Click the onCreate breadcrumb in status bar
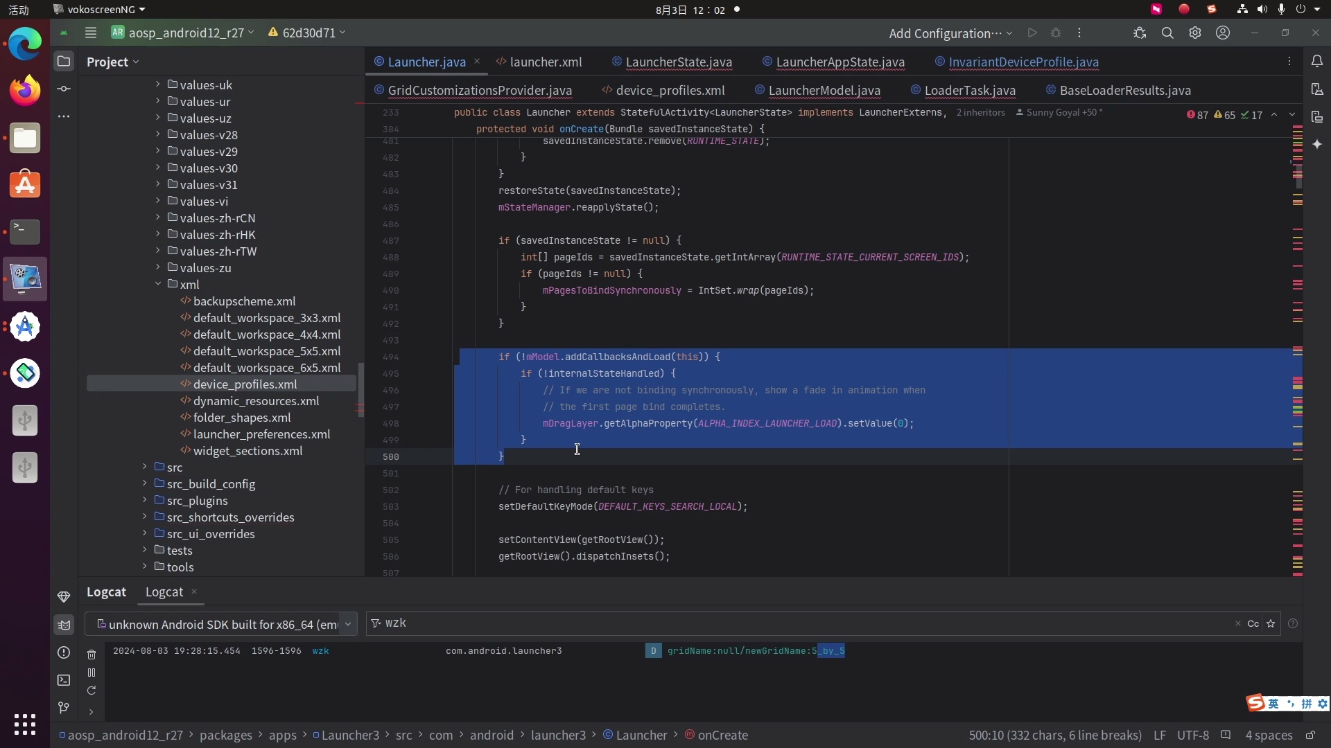1331x748 pixels. [x=722, y=735]
